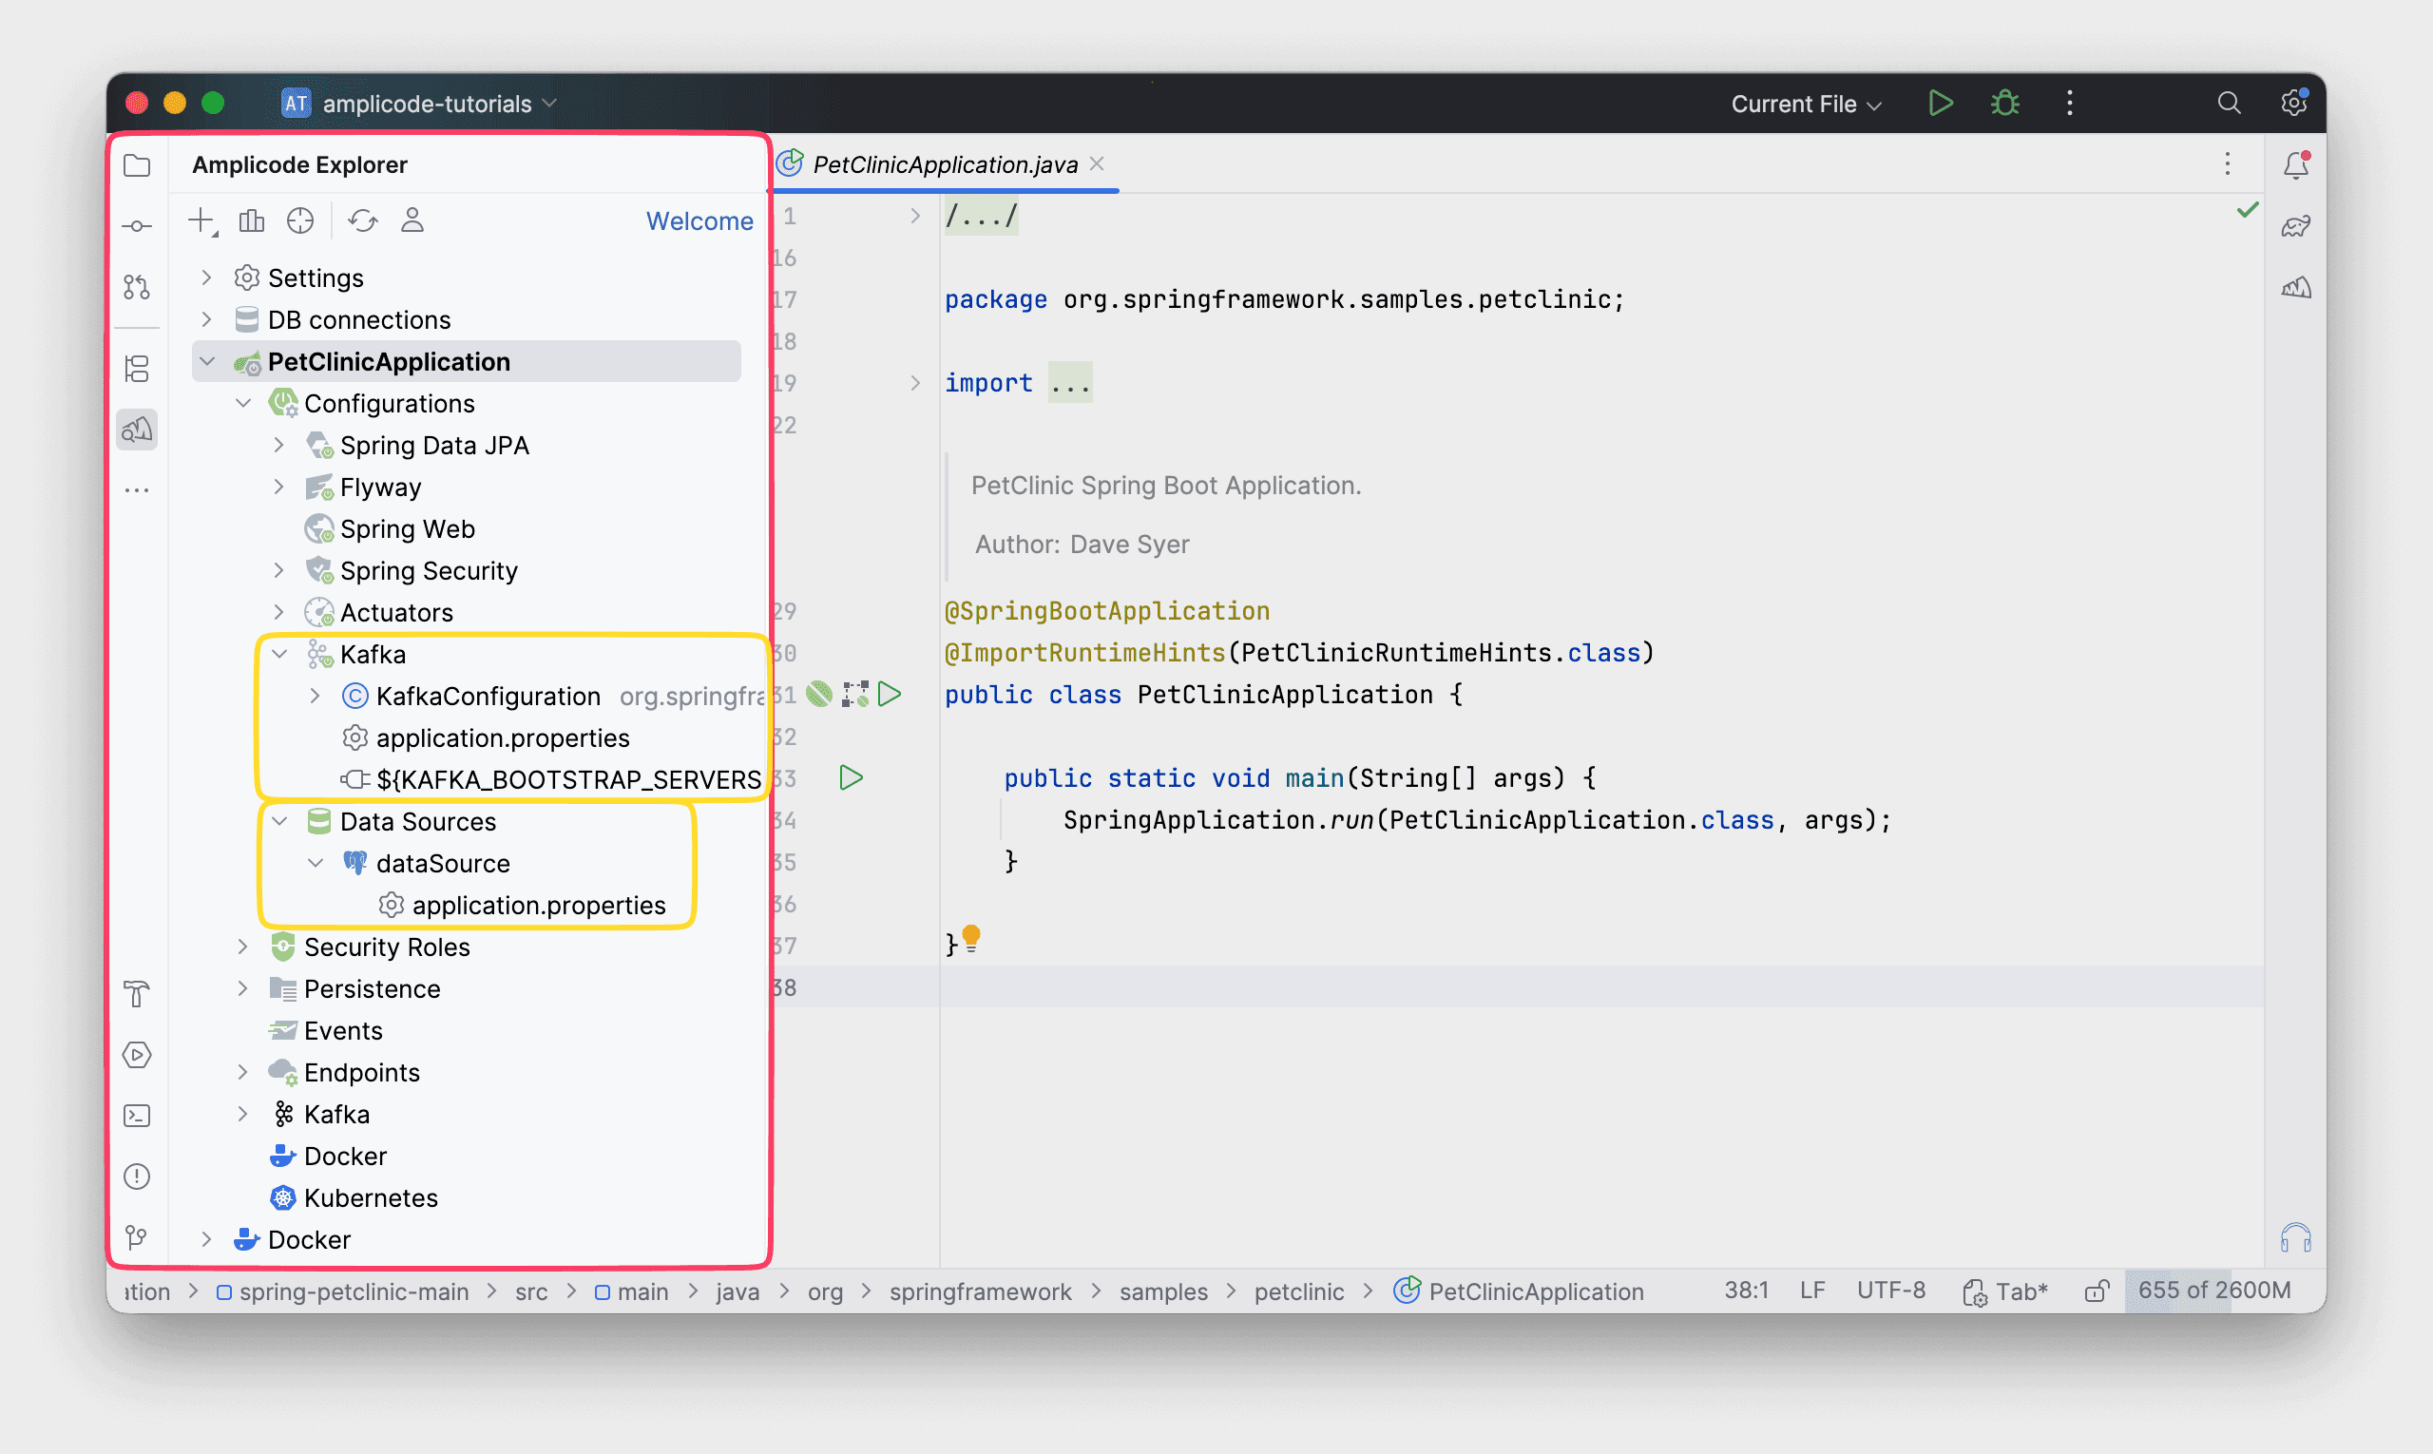Open the Services run tool window
The height and width of the screenshot is (1454, 2433).
(137, 1055)
